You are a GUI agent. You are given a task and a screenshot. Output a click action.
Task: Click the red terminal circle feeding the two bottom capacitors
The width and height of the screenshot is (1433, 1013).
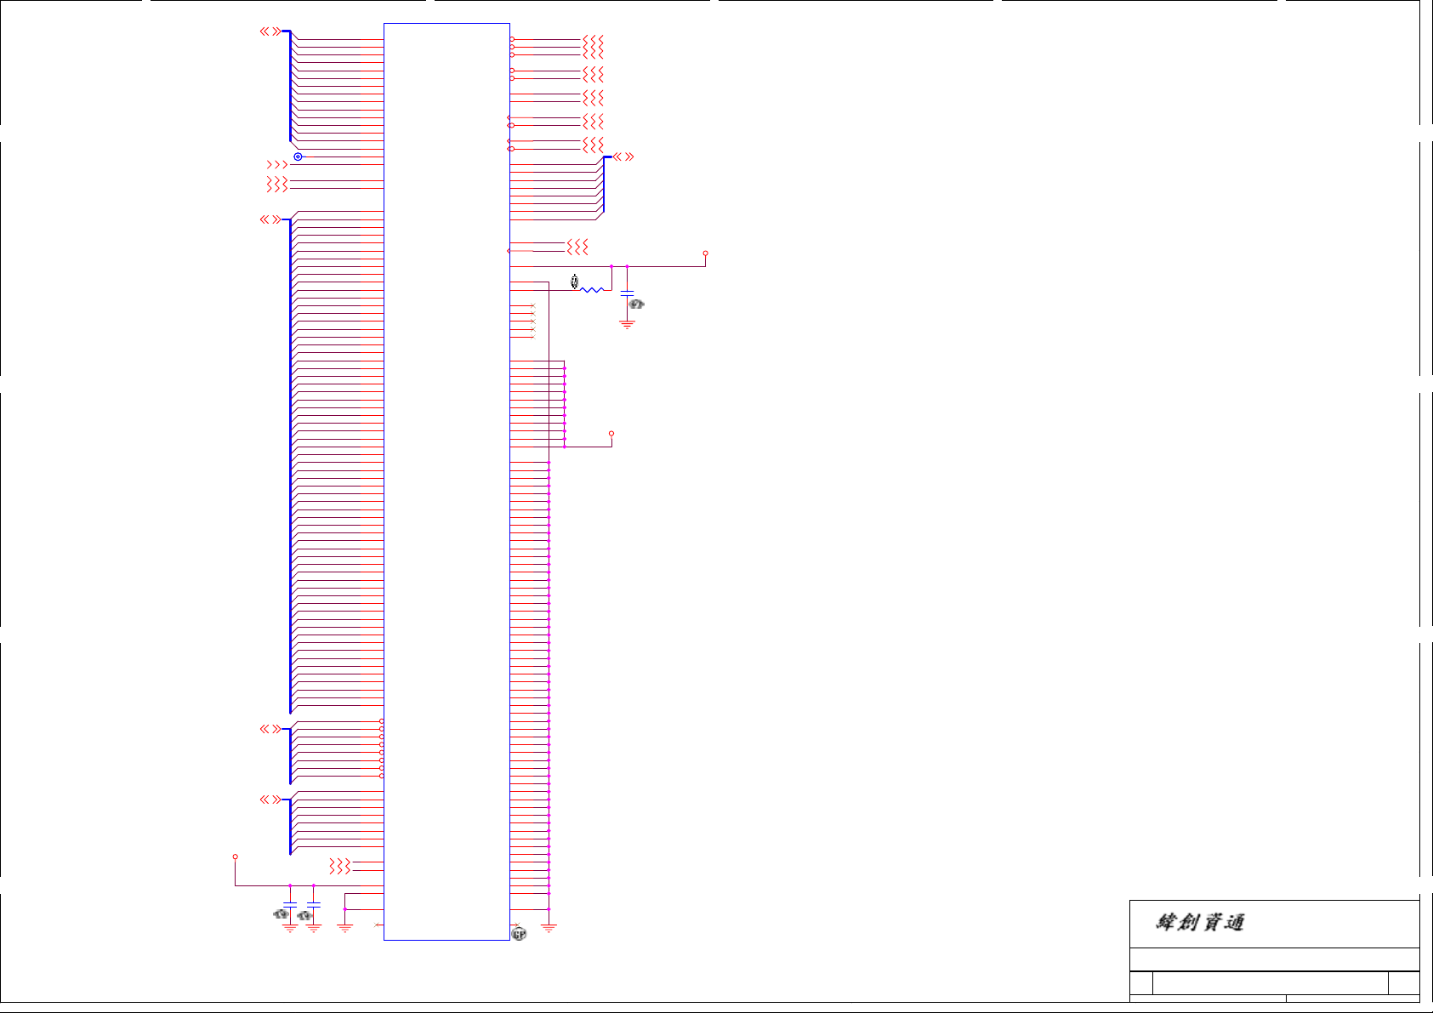pyautogui.click(x=235, y=856)
